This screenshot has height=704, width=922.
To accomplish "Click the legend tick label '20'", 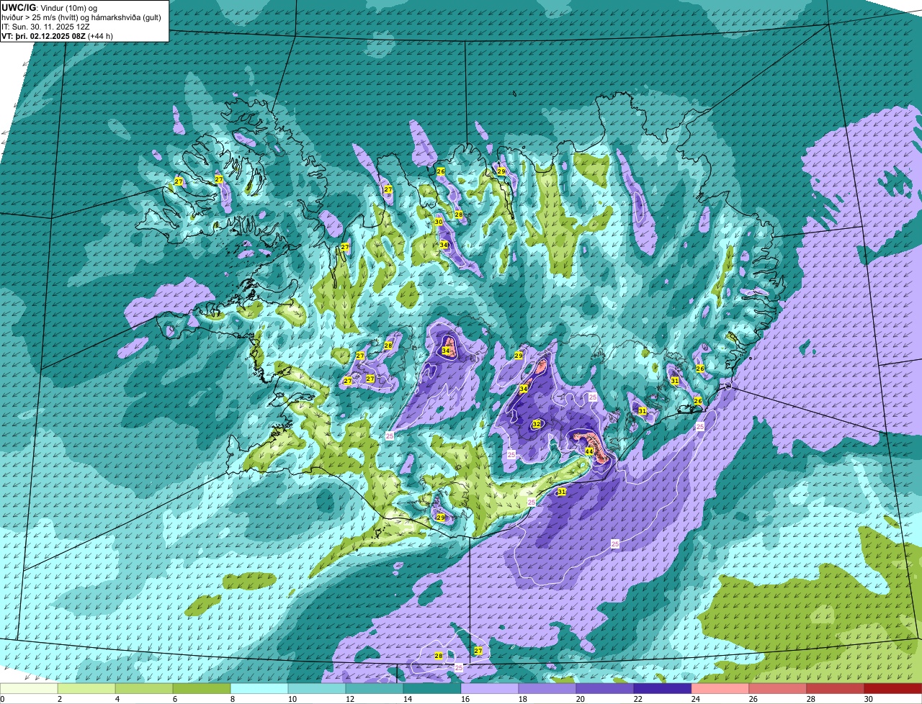I will pos(581,699).
